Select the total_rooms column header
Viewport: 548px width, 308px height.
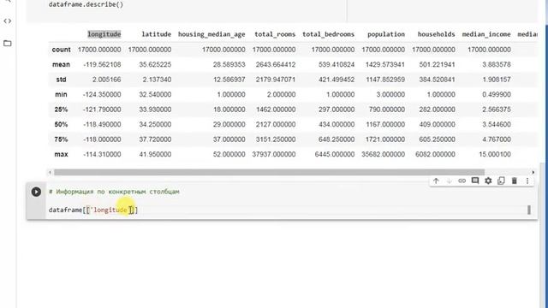click(x=275, y=34)
